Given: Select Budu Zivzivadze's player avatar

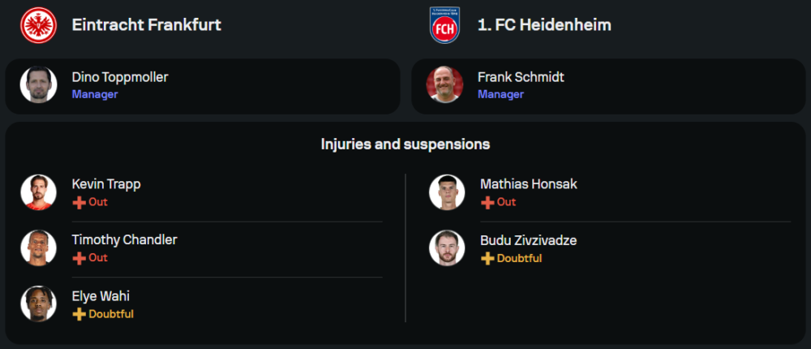Looking at the screenshot, I should 447,248.
